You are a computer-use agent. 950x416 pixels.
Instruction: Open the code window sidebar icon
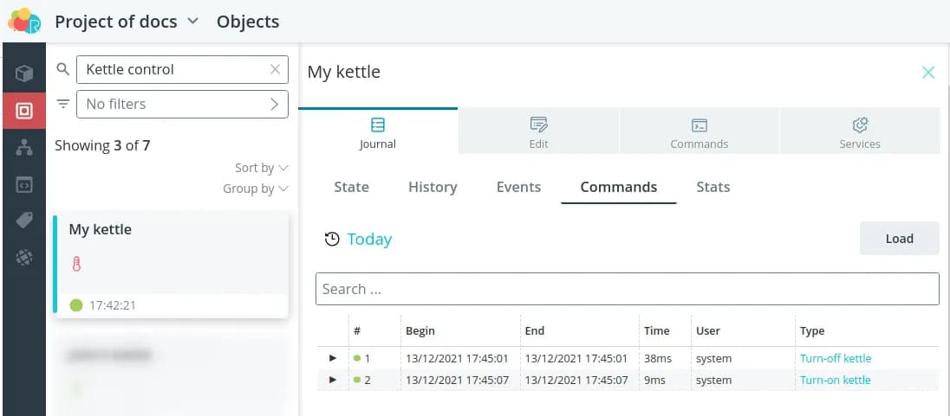tap(24, 184)
